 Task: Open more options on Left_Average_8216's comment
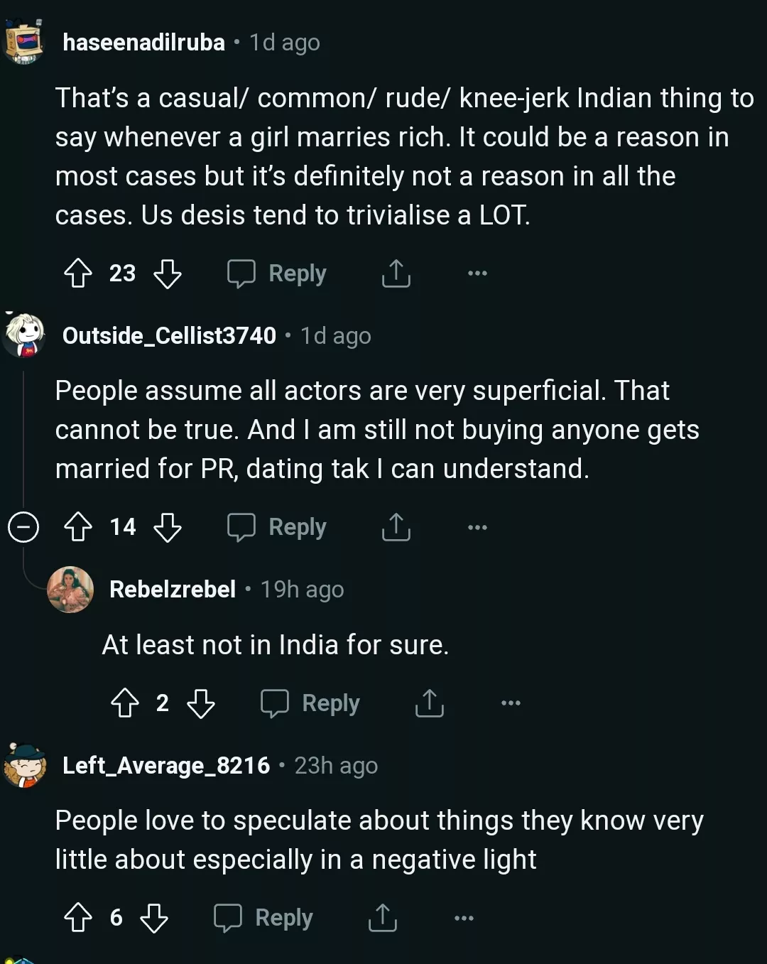[x=462, y=917]
